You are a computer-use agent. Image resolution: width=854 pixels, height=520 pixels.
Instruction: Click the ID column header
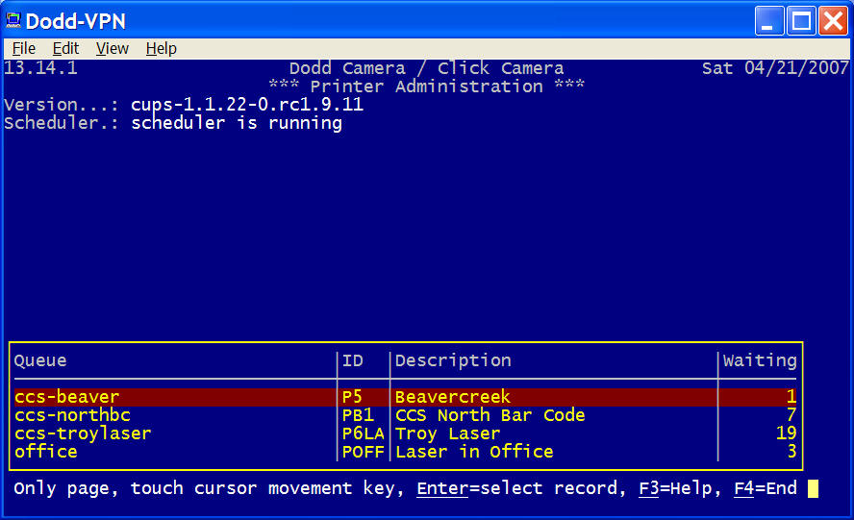[352, 360]
